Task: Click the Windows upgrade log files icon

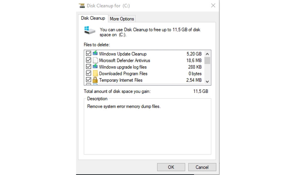Action: coord(95,67)
